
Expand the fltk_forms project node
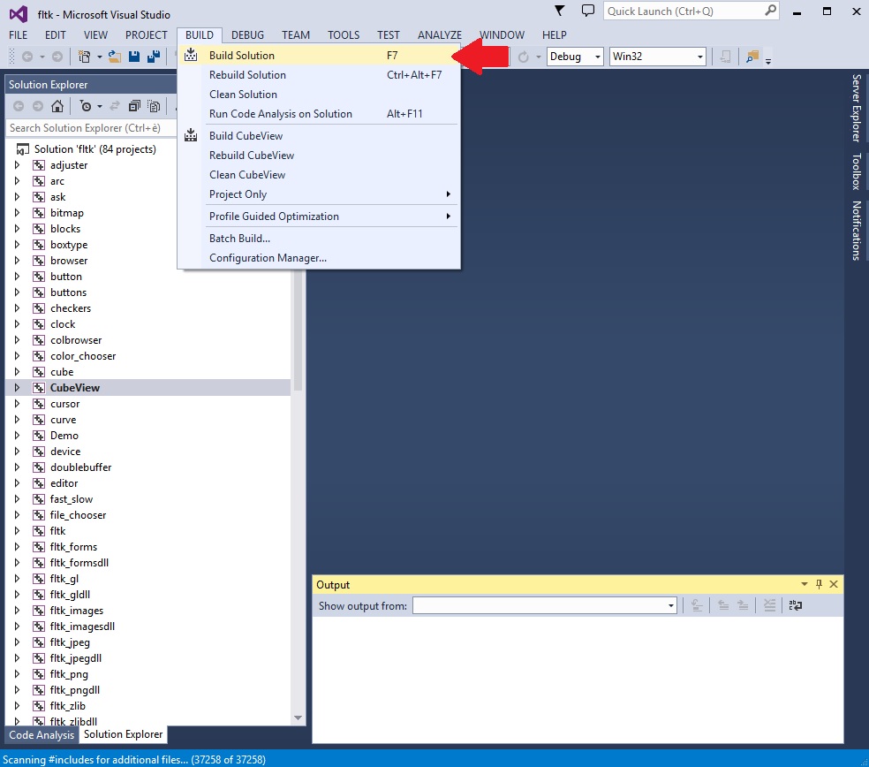click(17, 547)
